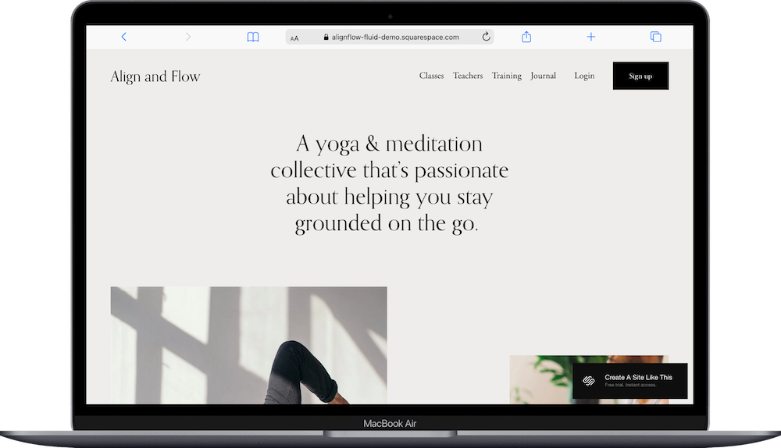The width and height of the screenshot is (781, 448).
Task: Click the black Sign up button
Action: tap(640, 76)
